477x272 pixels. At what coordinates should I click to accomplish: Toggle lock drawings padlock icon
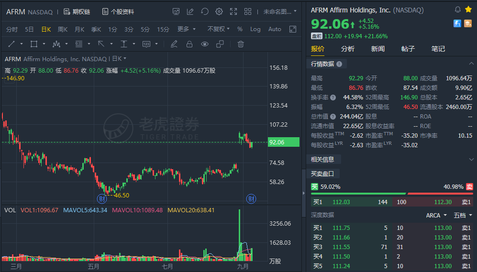pyautogui.click(x=189, y=44)
